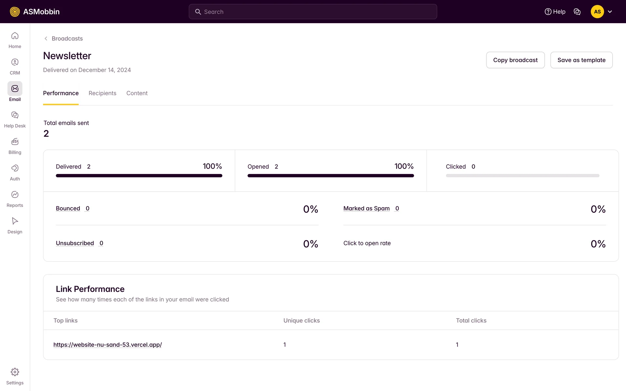Click the chat messages icon in header
The width and height of the screenshot is (626, 391).
tap(577, 12)
